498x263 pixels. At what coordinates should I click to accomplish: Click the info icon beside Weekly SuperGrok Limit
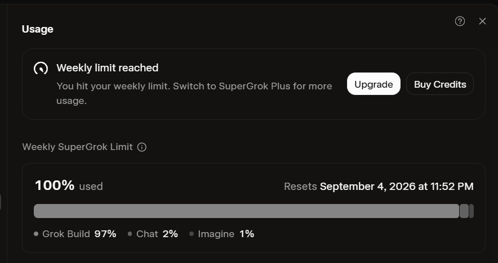(x=142, y=147)
